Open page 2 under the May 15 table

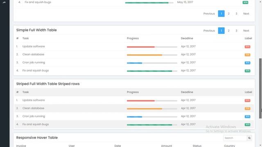click(x=228, y=13)
